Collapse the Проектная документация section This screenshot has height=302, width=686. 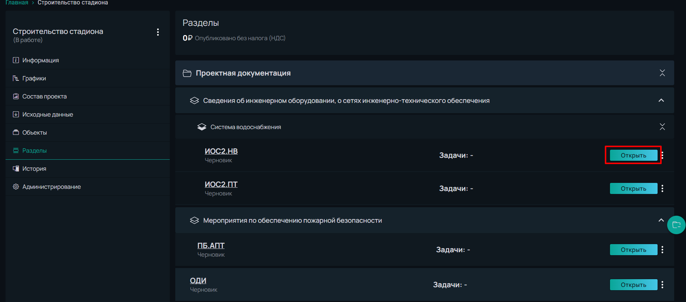[662, 73]
